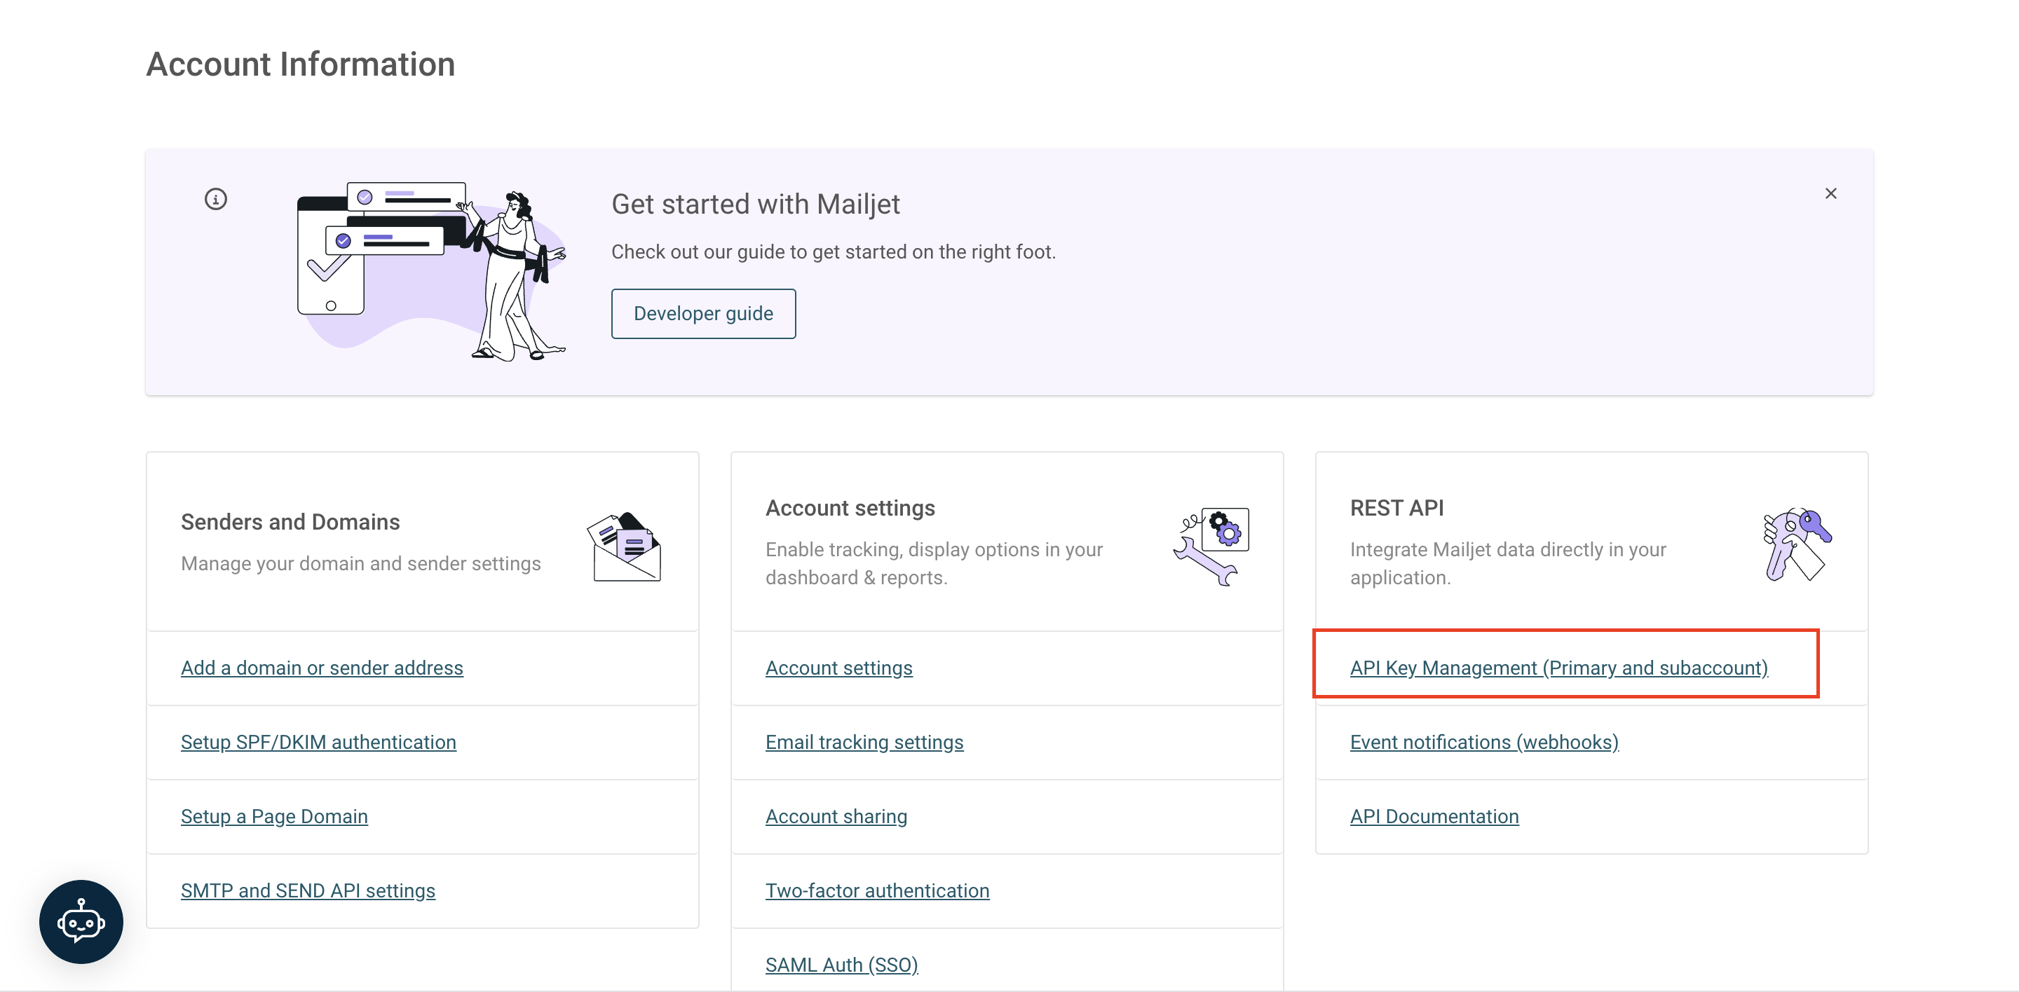The image size is (2019, 992).
Task: Open Add a domain or sender address
Action: [x=322, y=668]
